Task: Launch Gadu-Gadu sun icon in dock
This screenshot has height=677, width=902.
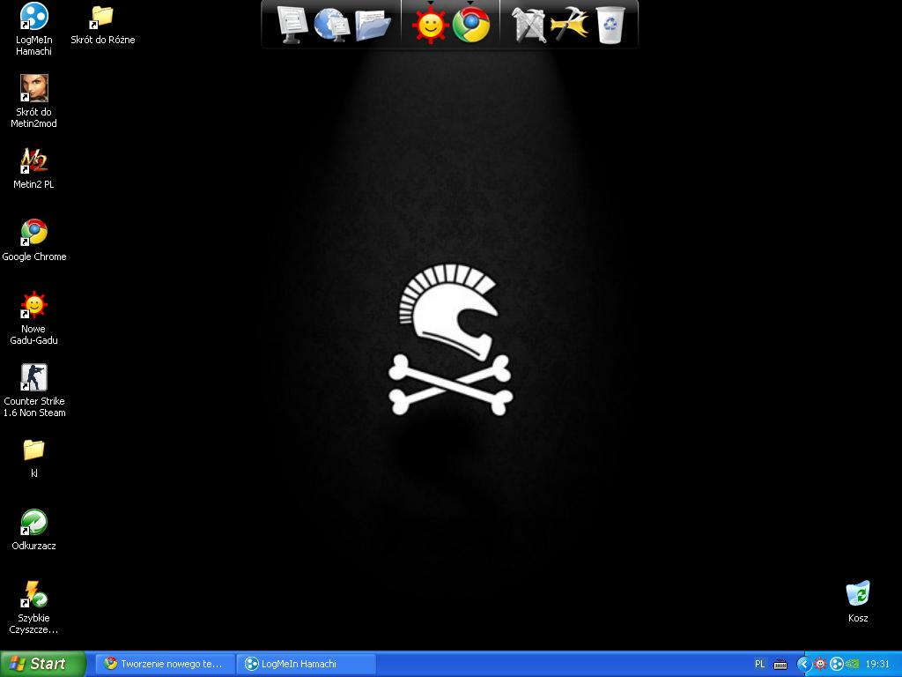Action: click(430, 26)
